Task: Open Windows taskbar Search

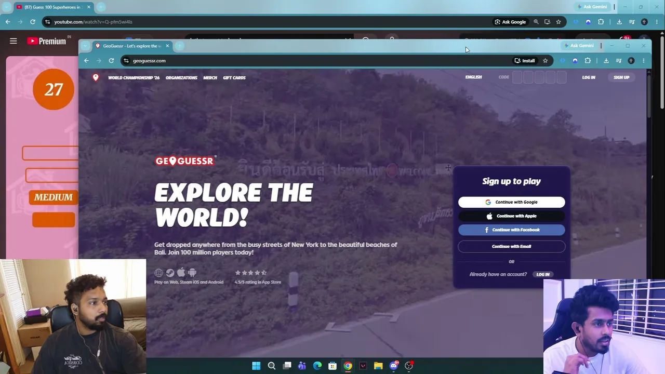Action: [x=271, y=366]
